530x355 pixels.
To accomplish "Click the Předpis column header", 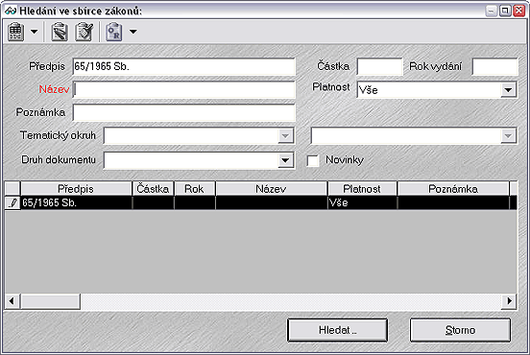I will 76,189.
